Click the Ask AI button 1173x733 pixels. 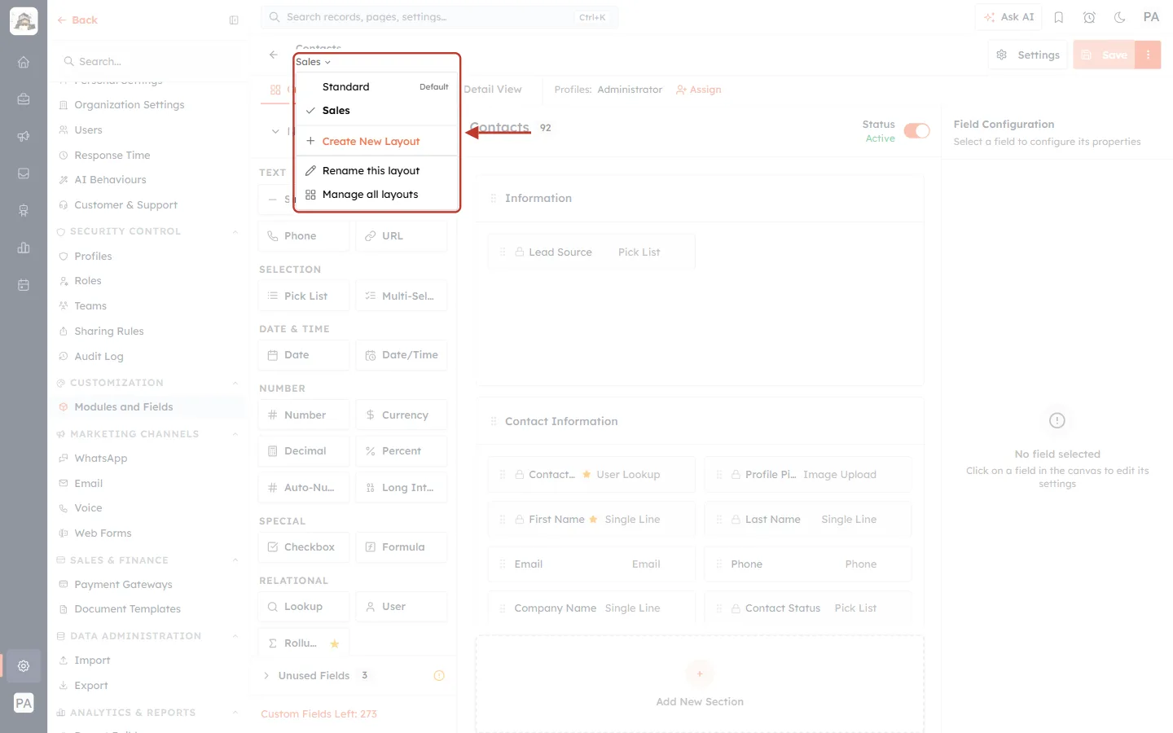(x=1008, y=17)
